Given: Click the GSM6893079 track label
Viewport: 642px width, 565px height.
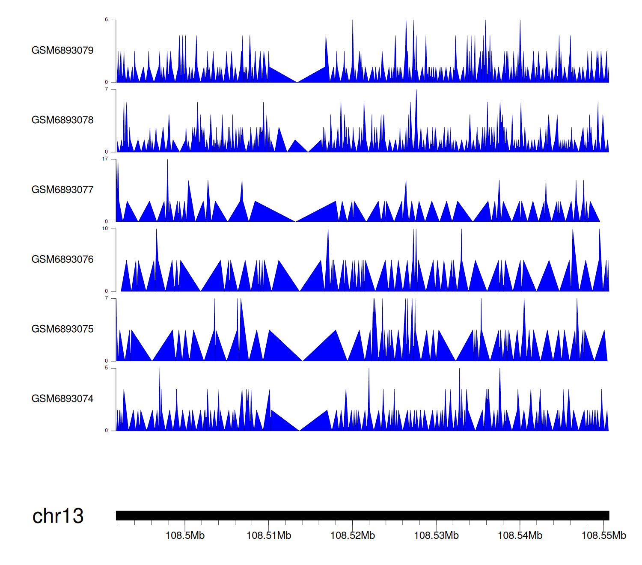Looking at the screenshot, I should [x=62, y=51].
